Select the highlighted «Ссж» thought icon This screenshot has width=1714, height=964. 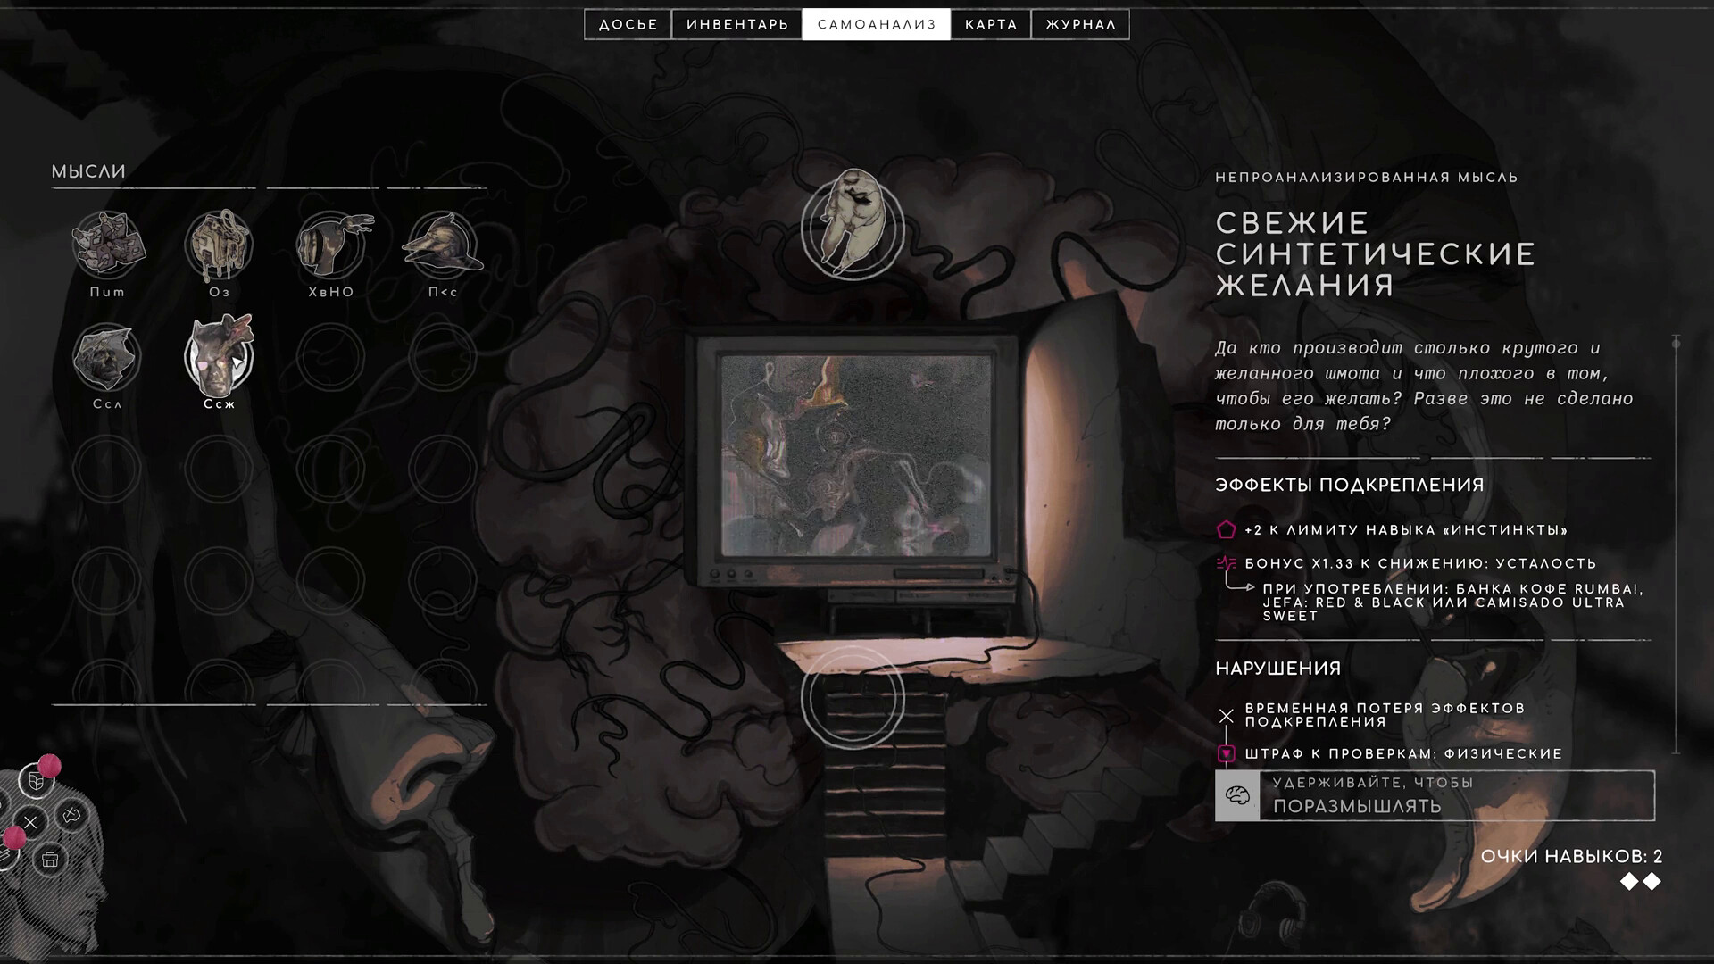pyautogui.click(x=219, y=357)
